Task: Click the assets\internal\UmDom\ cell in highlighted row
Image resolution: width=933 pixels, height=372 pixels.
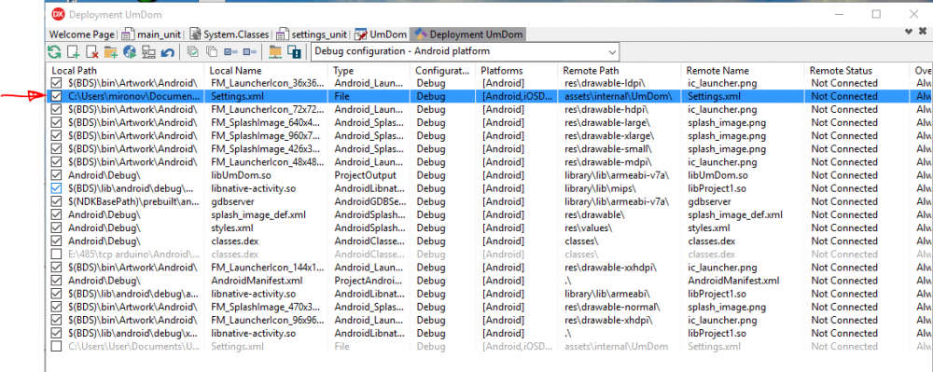Action: [620, 96]
